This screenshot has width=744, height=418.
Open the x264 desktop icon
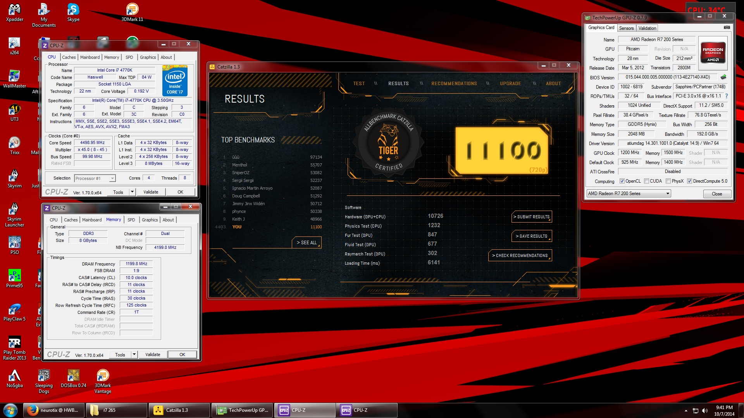coord(14,46)
